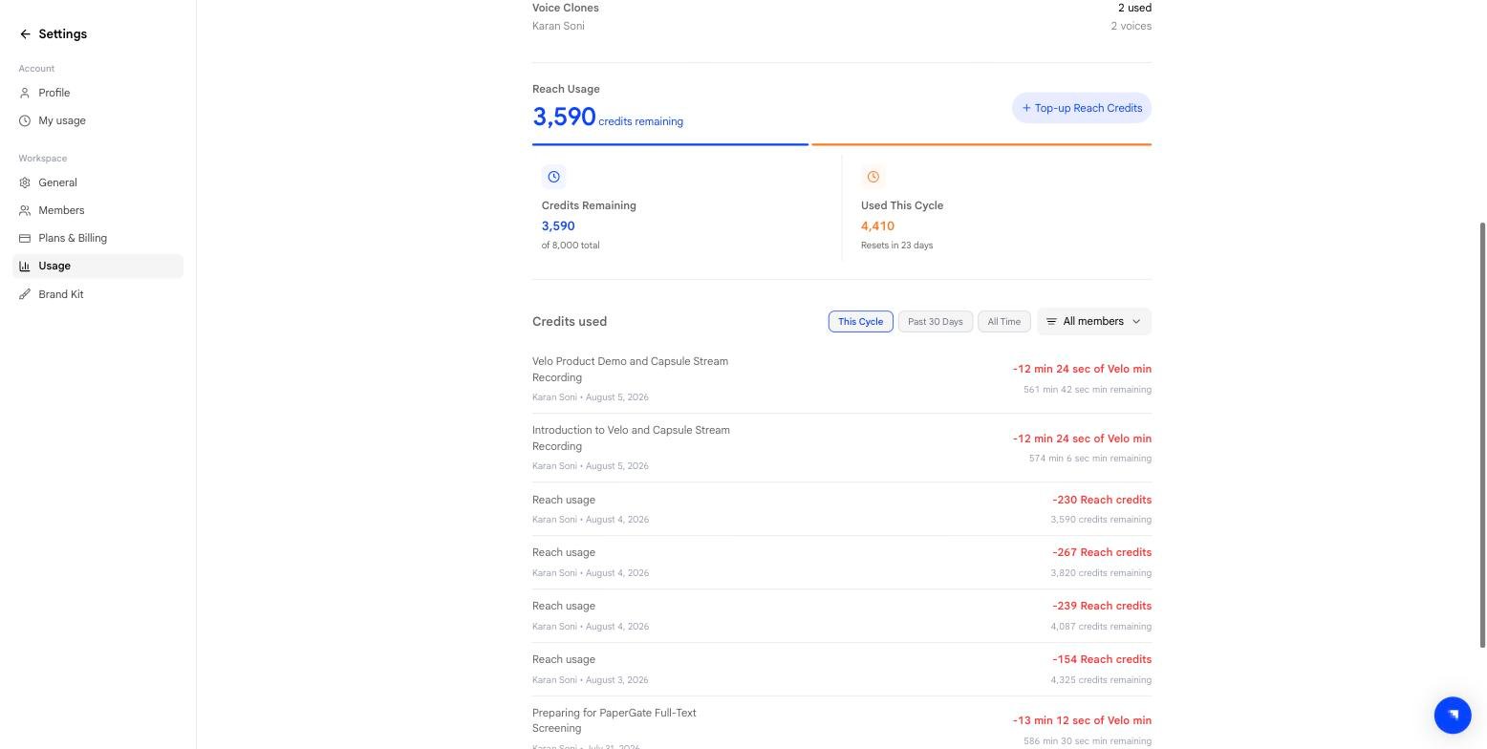This screenshot has height=749, width=1487.
Task: Click the 3,590 credits remaining headline
Action: pyautogui.click(x=608, y=117)
